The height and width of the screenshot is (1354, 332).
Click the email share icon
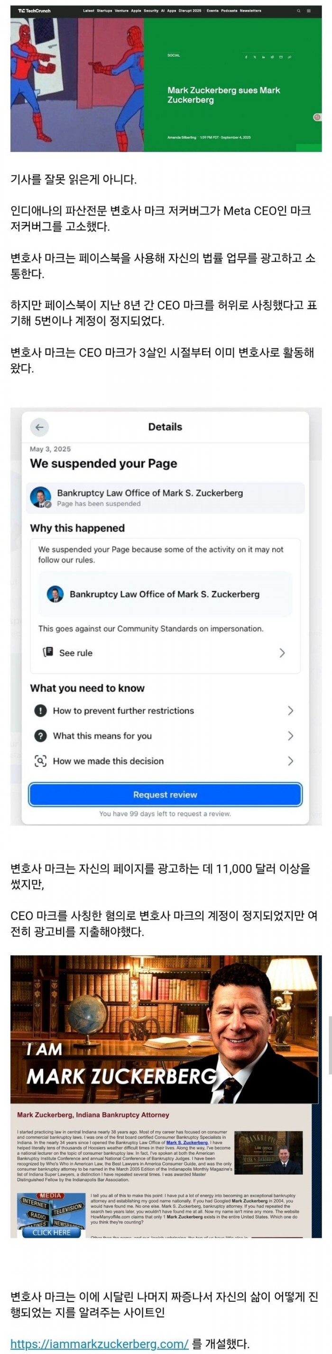tap(281, 57)
